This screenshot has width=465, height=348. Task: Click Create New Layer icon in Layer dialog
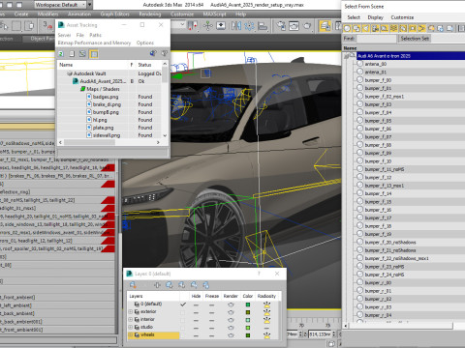pyautogui.click(x=133, y=285)
